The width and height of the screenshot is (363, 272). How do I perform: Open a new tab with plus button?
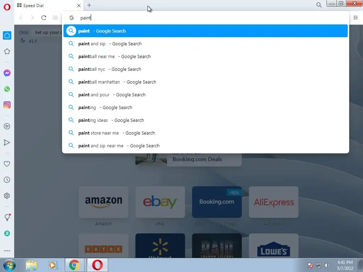pos(89,5)
